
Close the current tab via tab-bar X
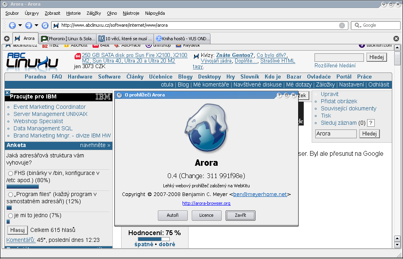point(396,39)
